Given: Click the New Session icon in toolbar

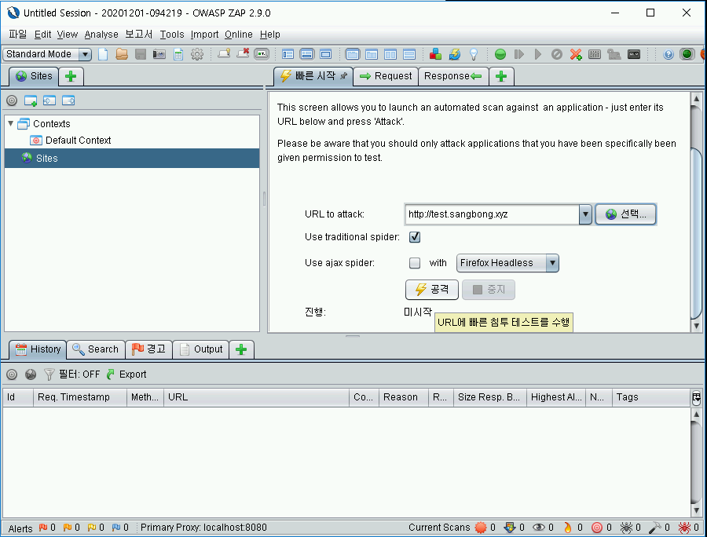Looking at the screenshot, I should pyautogui.click(x=103, y=54).
